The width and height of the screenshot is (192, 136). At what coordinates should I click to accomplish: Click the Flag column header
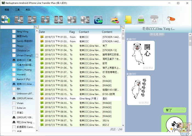point(72,32)
